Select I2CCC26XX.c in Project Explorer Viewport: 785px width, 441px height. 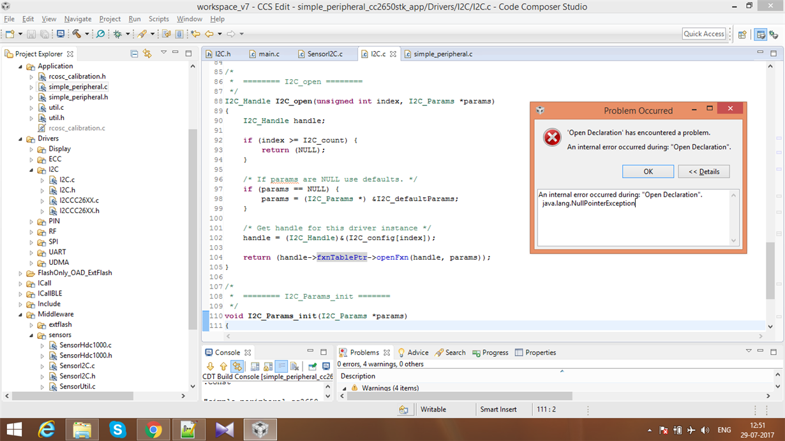[79, 200]
